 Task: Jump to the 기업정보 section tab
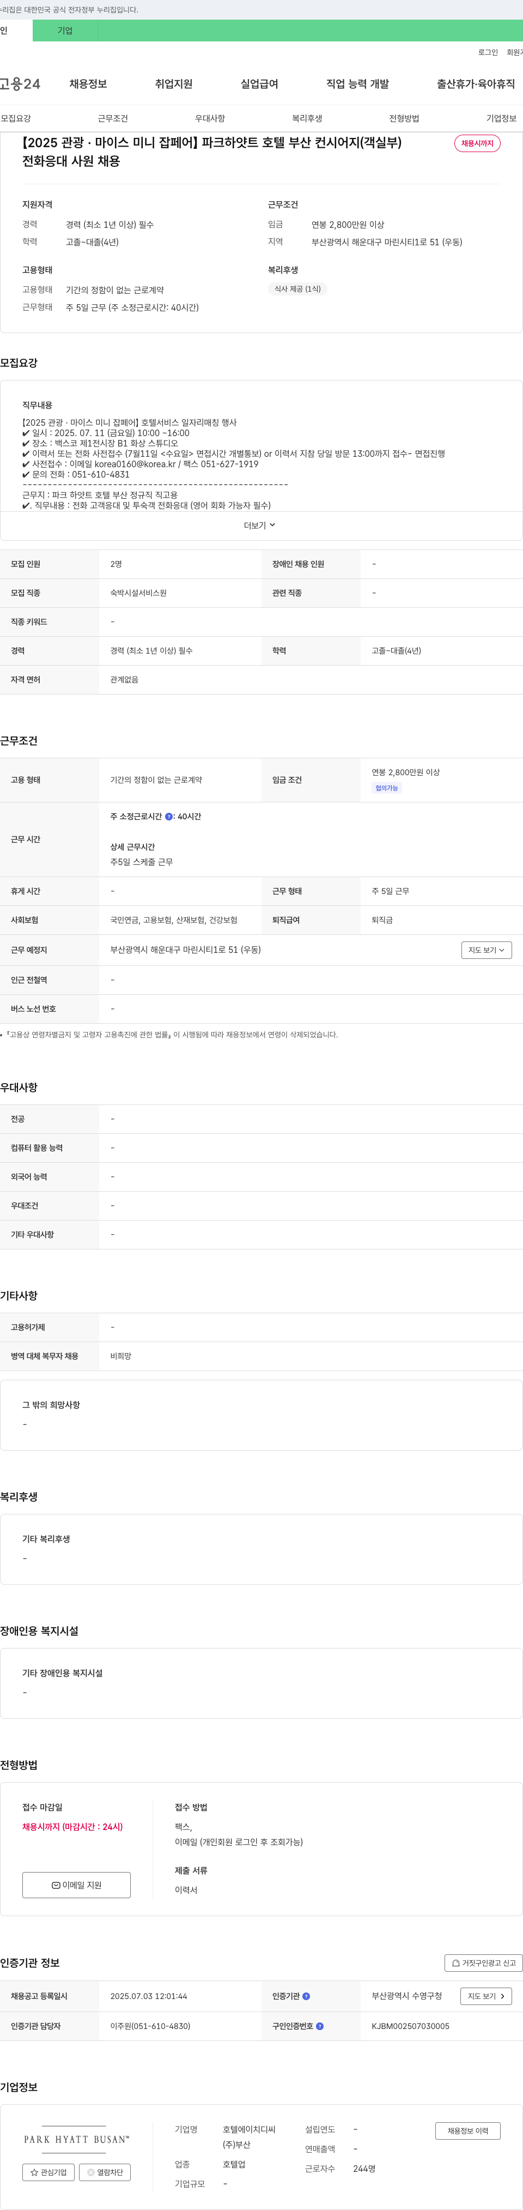[502, 118]
